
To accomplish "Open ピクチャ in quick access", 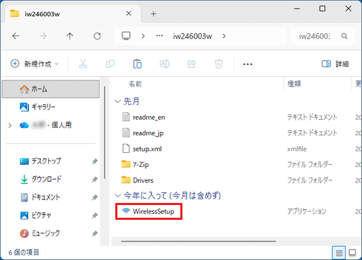I will 35,215.
